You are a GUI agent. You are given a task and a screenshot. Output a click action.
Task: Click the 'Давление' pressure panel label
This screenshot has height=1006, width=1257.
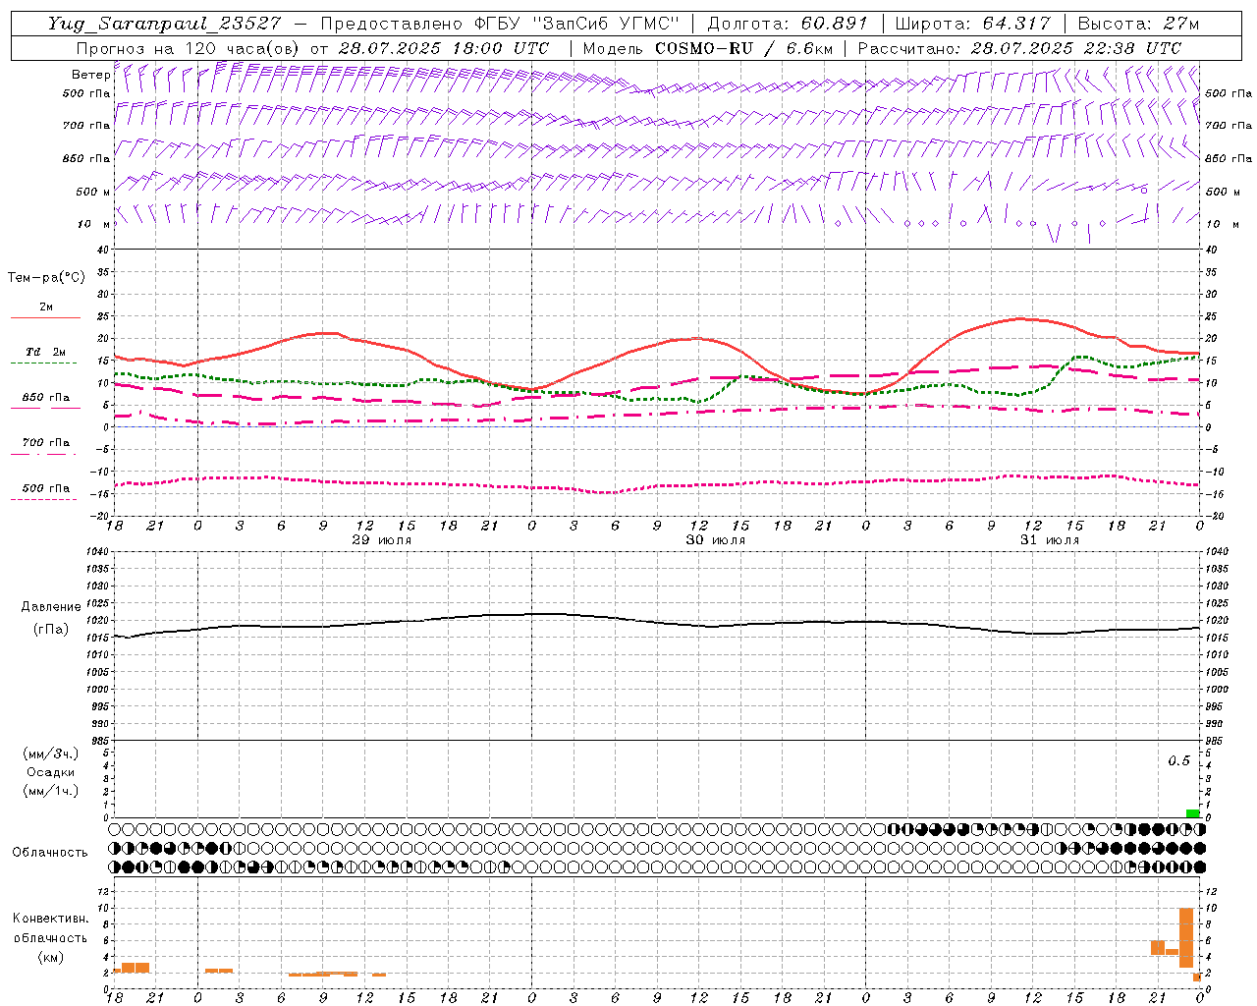point(51,607)
